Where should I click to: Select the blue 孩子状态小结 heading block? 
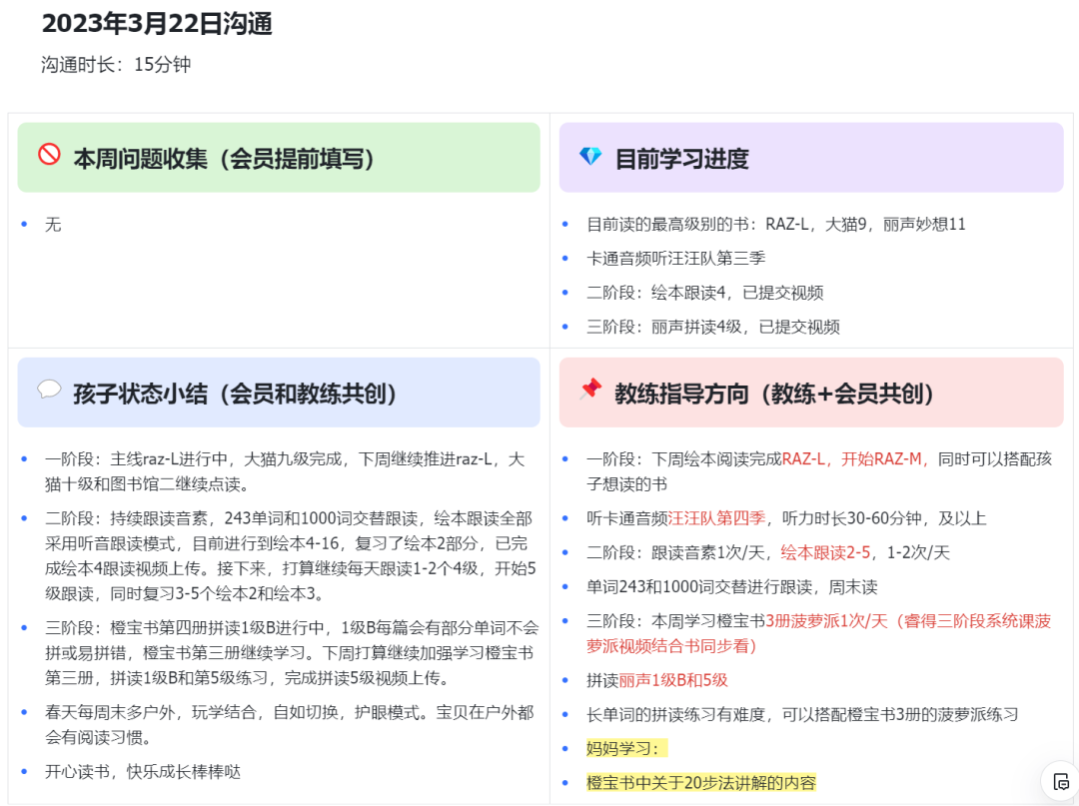click(x=279, y=393)
